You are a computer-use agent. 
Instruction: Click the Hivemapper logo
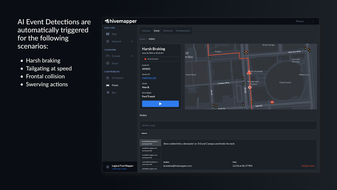(121, 21)
